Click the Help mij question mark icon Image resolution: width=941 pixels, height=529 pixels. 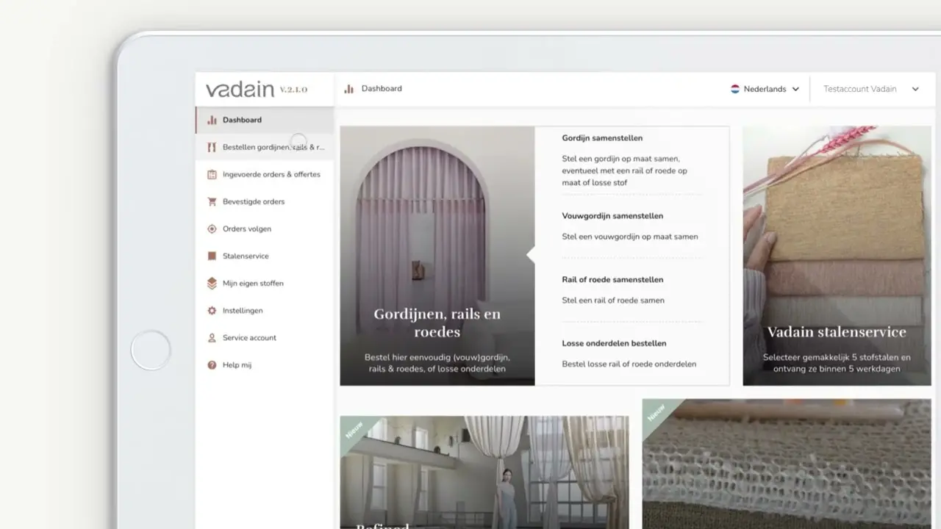(x=212, y=365)
